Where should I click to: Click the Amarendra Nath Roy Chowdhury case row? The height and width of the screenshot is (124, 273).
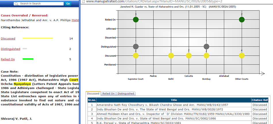178,105
